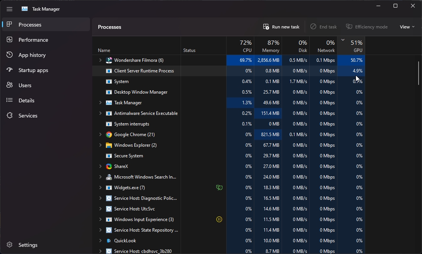This screenshot has width=422, height=254.
Task: Open the hamburger navigation menu
Action: pyautogui.click(x=9, y=9)
